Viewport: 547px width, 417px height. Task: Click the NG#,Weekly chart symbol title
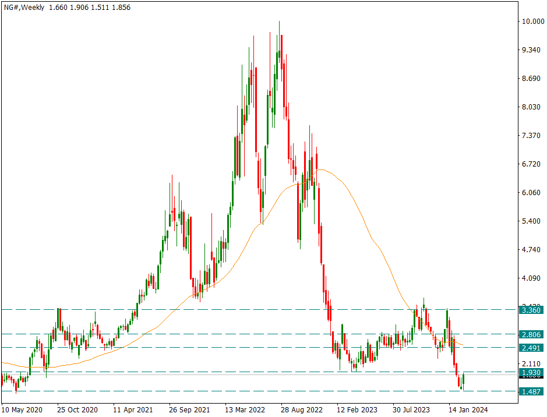click(24, 8)
